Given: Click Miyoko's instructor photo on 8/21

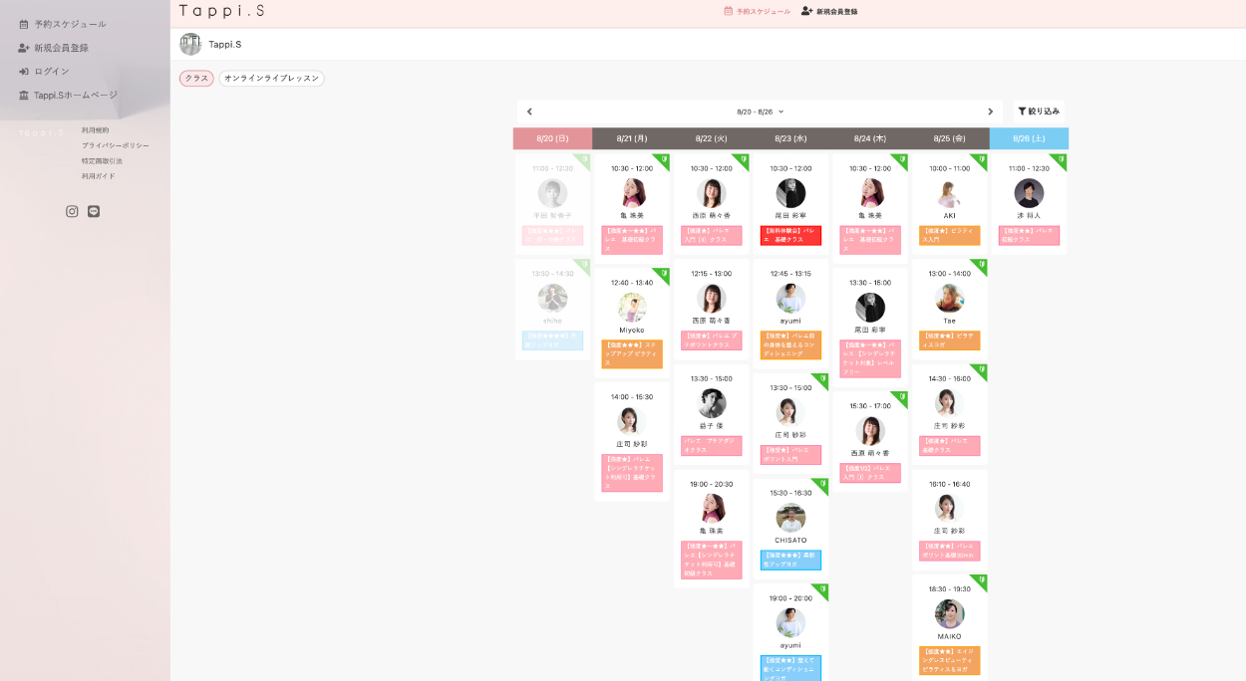Looking at the screenshot, I should point(632,308).
